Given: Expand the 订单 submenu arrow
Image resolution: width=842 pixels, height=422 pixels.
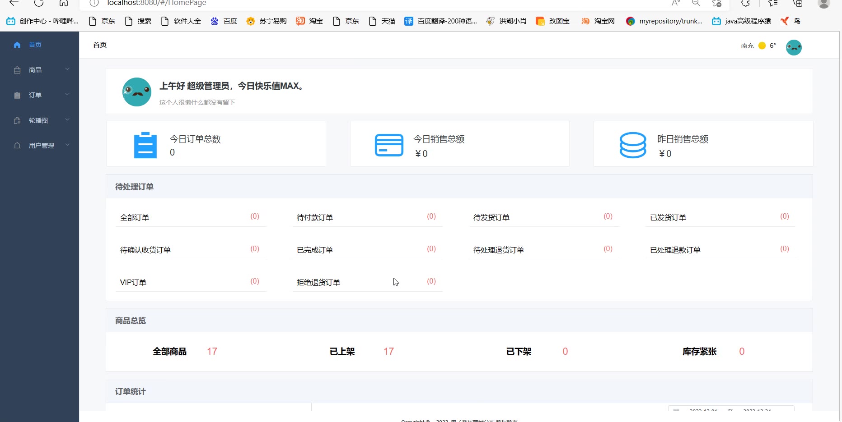Looking at the screenshot, I should [x=67, y=95].
